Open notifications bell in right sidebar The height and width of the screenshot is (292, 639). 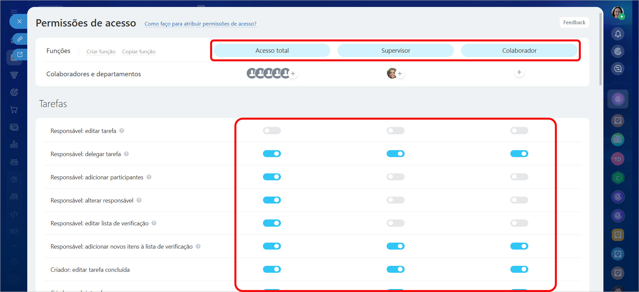618,34
